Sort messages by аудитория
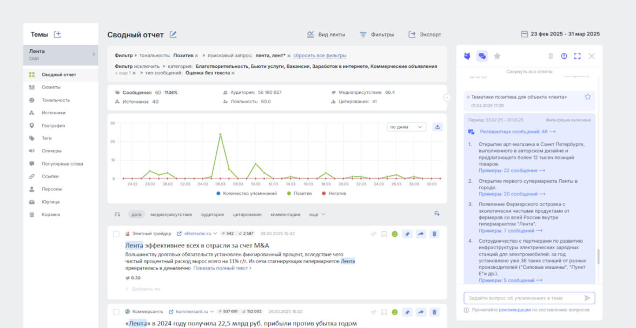 tap(213, 214)
